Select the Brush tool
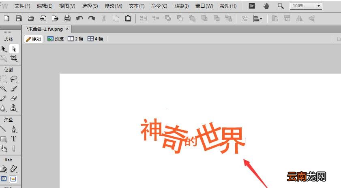Image resolution: width=341 pixels, height=188 pixels. [14, 89]
